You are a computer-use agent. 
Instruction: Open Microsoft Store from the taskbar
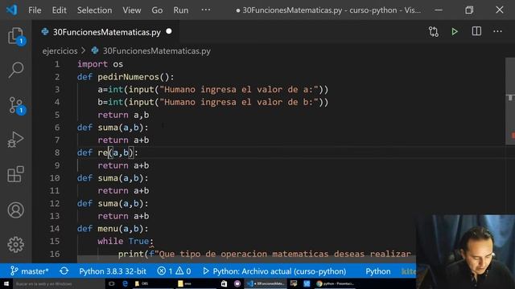[224, 283]
